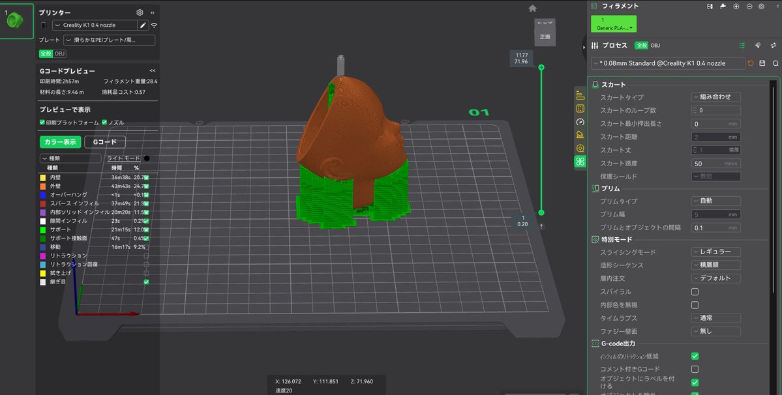782x395 pixels.
Task: Open Generic PLA filament dropdown
Action: 614,24
